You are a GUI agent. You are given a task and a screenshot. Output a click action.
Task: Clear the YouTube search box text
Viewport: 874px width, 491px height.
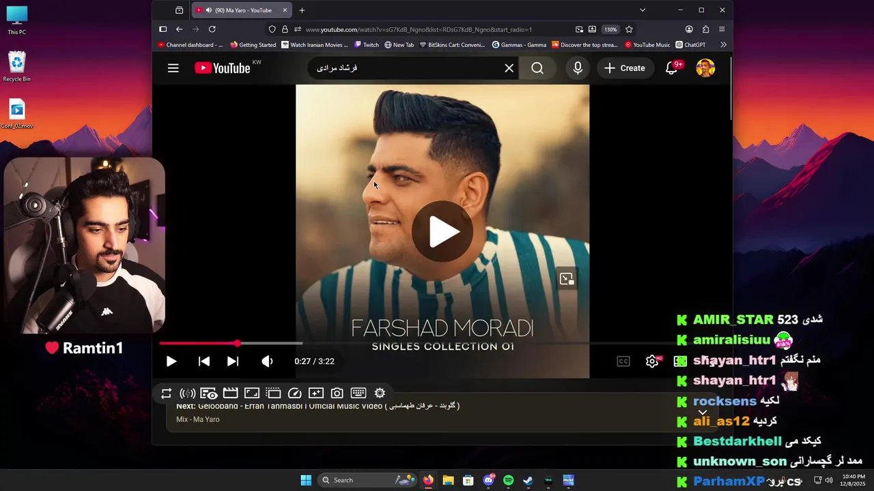[509, 68]
